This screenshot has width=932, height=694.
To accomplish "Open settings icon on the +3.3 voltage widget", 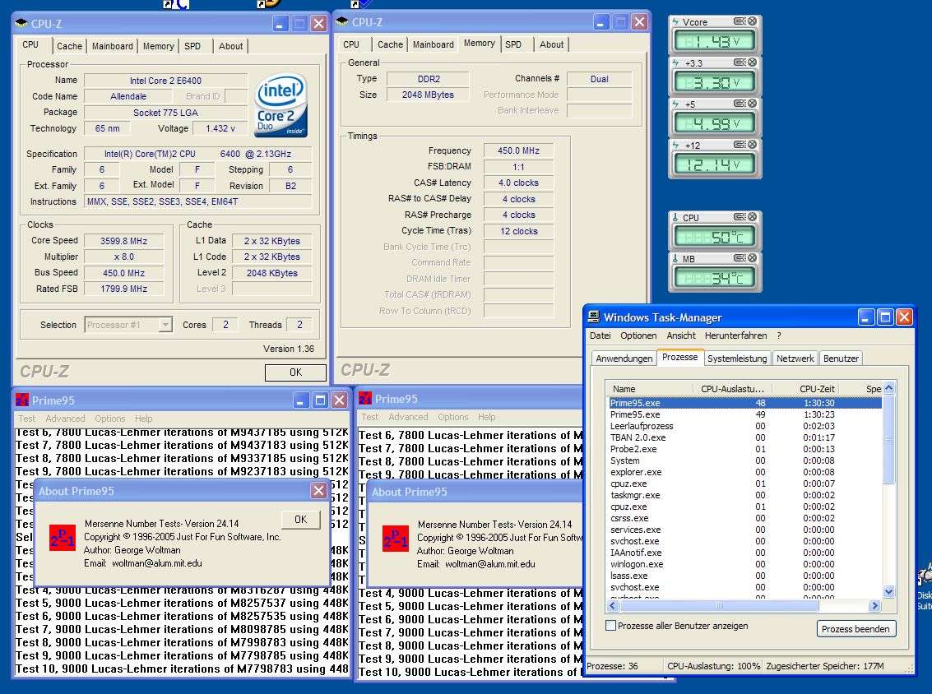I will [x=740, y=62].
